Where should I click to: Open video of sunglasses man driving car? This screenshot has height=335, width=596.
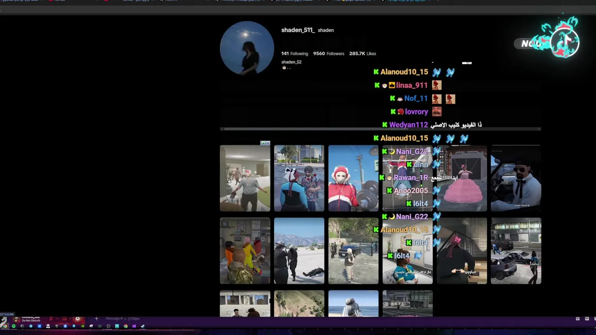(516, 178)
